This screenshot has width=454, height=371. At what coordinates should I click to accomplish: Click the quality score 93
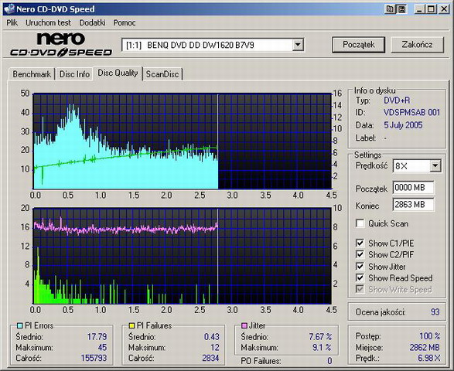click(x=435, y=312)
